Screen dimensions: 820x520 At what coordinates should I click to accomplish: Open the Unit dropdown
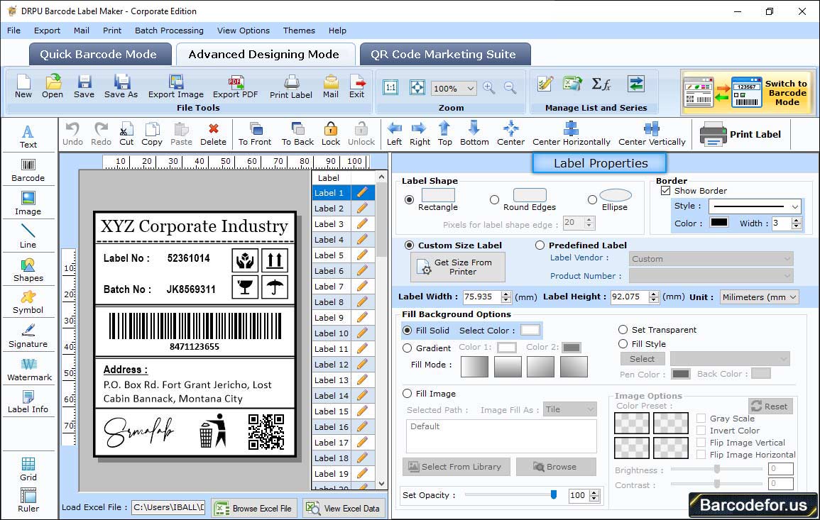pos(793,297)
